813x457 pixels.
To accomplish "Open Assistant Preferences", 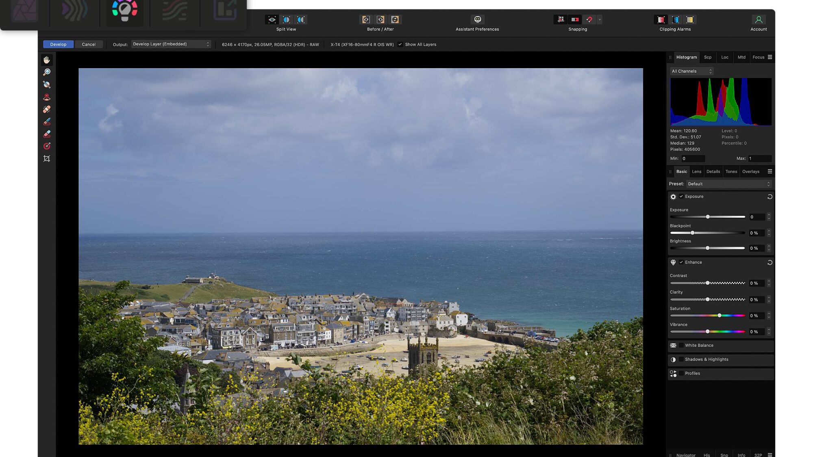I will (477, 19).
